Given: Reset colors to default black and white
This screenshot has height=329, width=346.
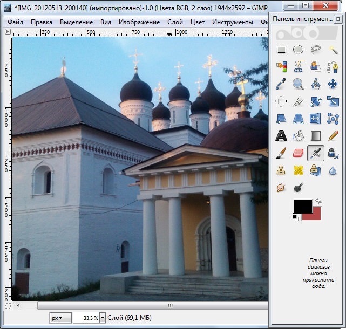Looking at the screenshot, I should pos(296,218).
